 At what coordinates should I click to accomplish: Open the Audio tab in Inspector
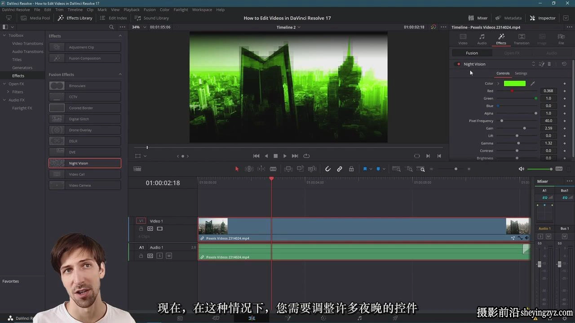coord(482,39)
